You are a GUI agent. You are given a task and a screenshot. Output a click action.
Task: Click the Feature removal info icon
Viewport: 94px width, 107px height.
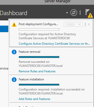point(14,52)
